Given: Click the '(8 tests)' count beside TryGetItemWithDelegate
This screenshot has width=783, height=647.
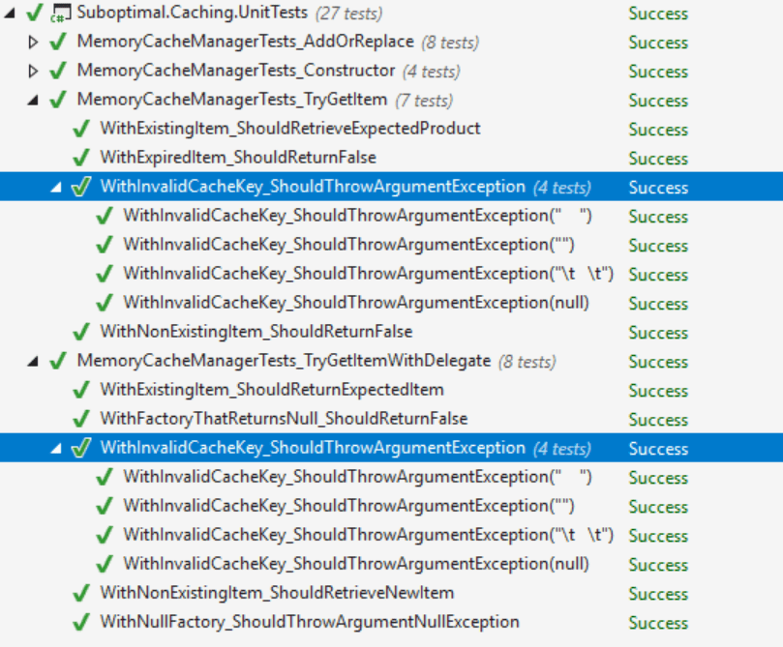Looking at the screenshot, I should click(527, 362).
